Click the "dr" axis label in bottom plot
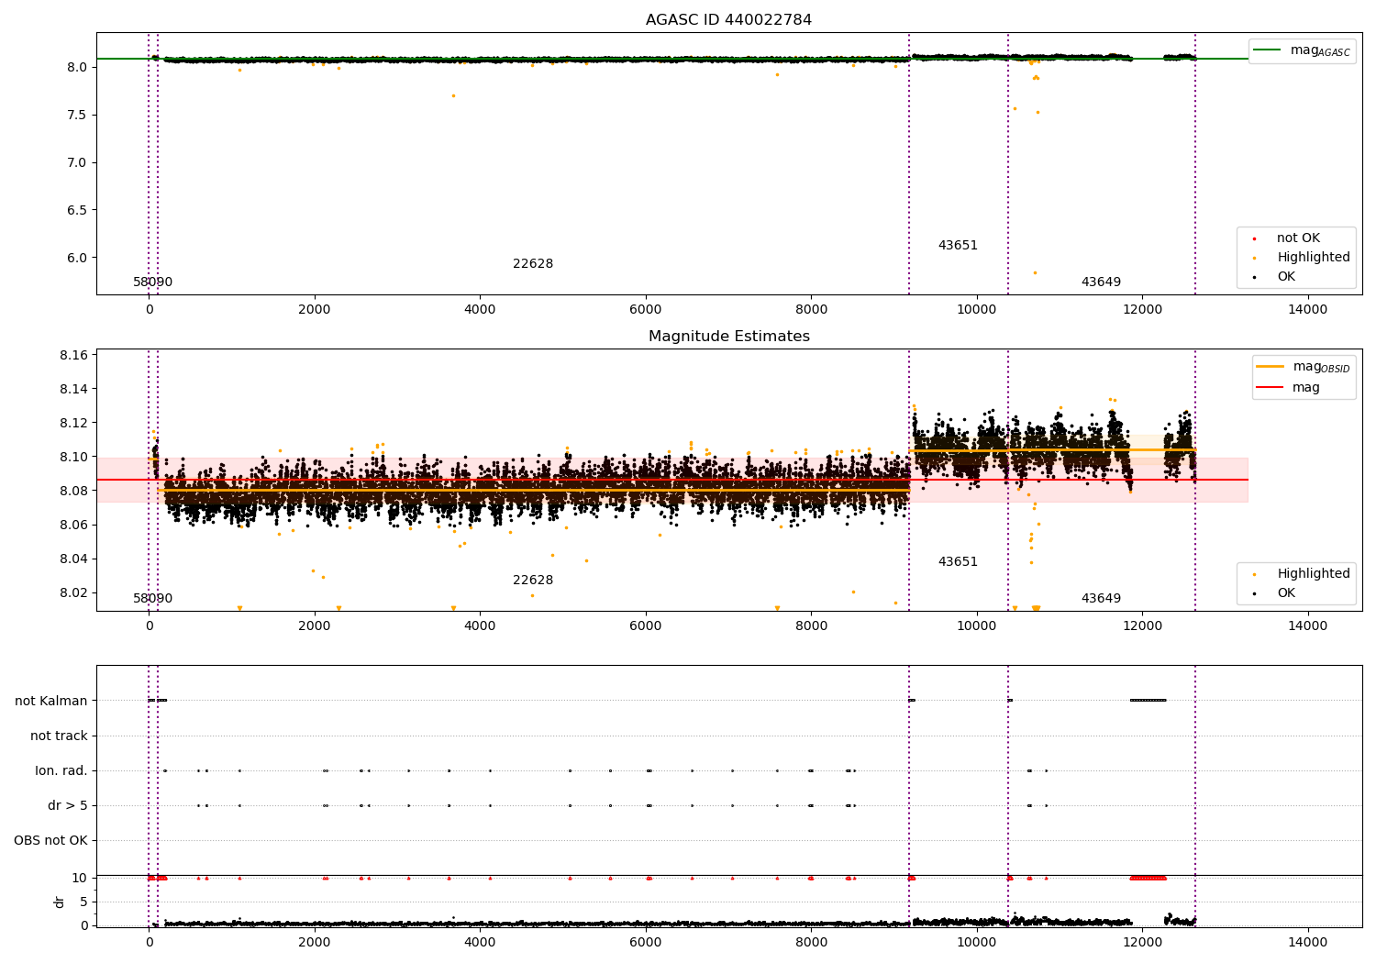1376x963 pixels. 60,902
